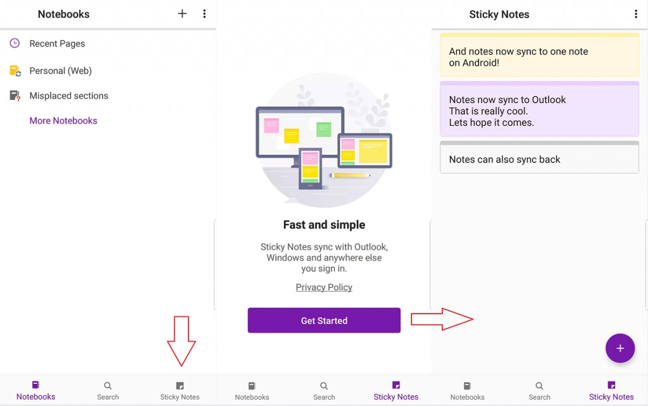
Task: Open More Notebooks
Action: coord(63,120)
